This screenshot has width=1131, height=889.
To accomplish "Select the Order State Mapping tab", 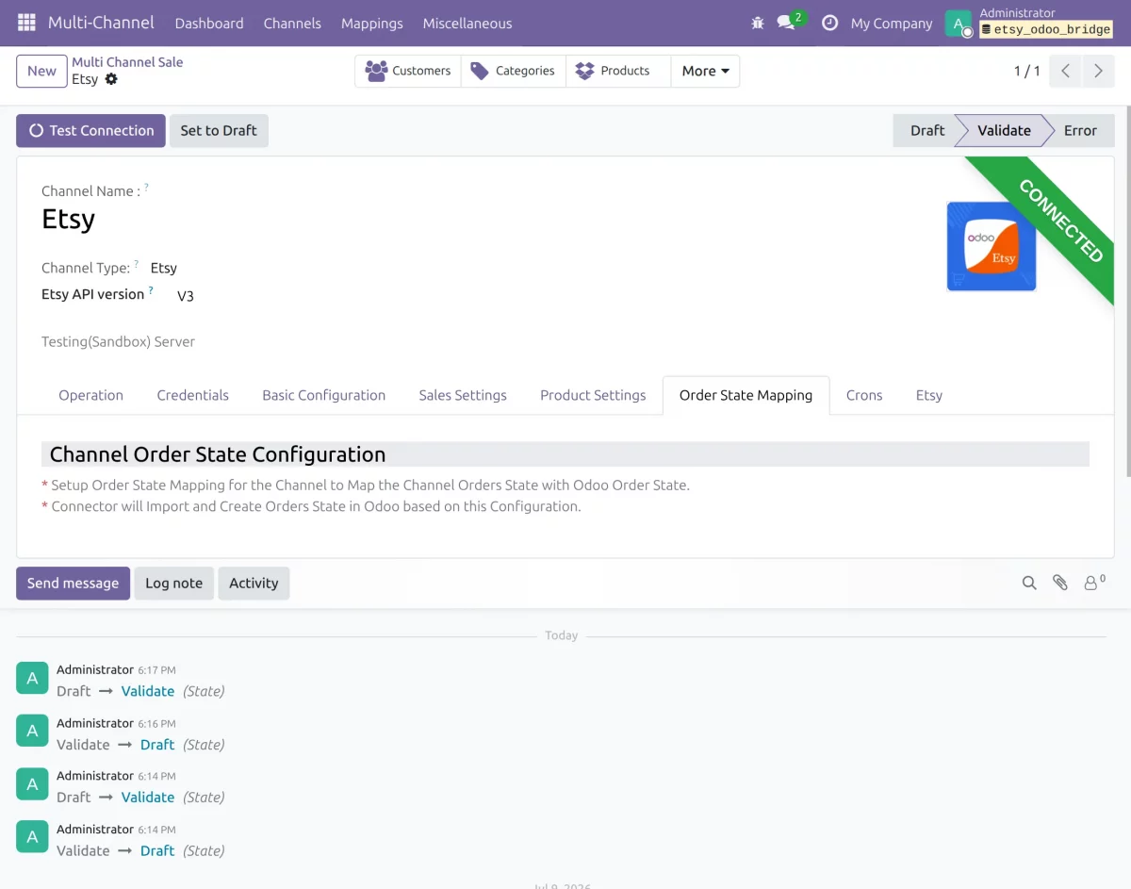I will (x=746, y=395).
